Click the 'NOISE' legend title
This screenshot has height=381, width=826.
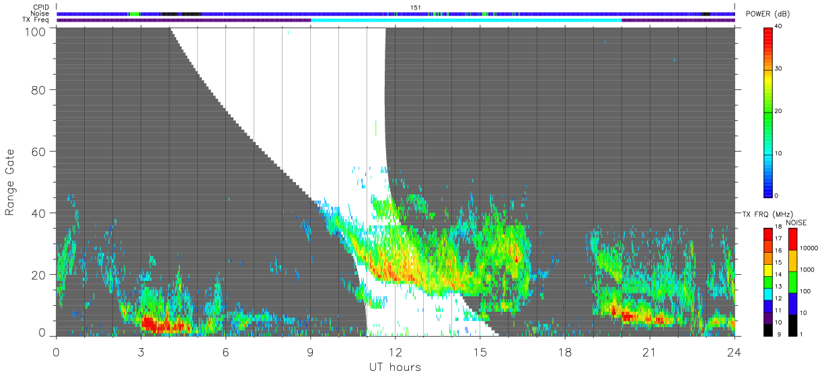tap(796, 222)
